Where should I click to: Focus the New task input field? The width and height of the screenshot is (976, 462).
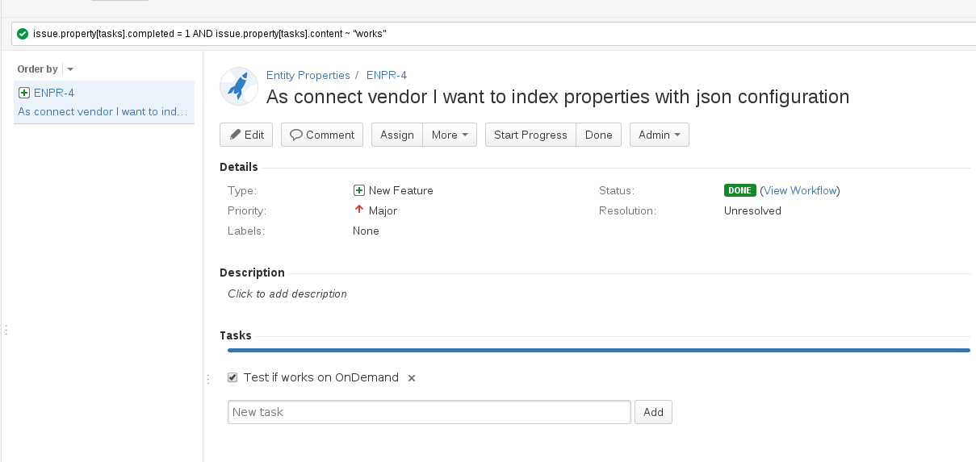tap(429, 412)
